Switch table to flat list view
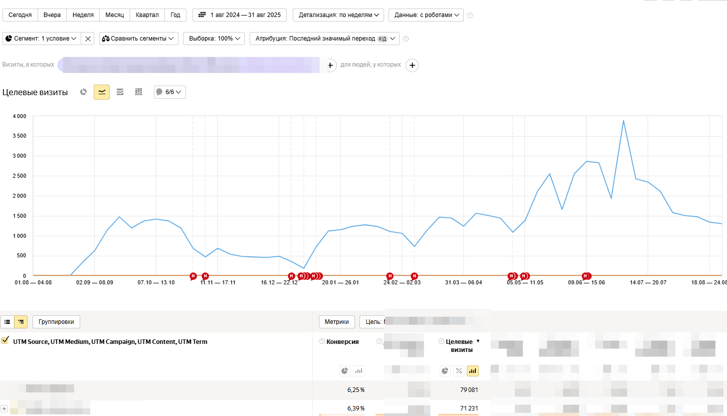Image resolution: width=727 pixels, height=416 pixels. [x=8, y=322]
